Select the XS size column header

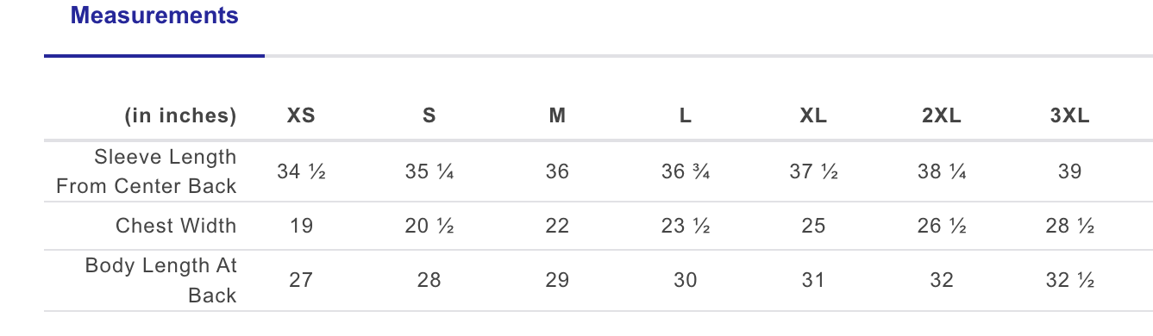click(x=301, y=115)
